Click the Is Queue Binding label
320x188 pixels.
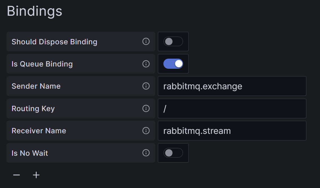click(x=42, y=64)
